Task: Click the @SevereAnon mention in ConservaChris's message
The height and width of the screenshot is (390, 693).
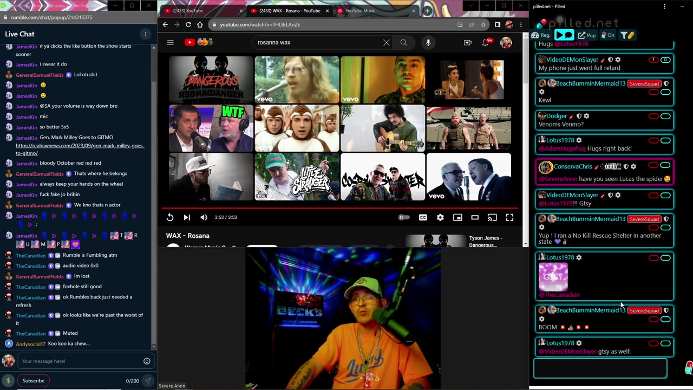Action: [x=558, y=179]
